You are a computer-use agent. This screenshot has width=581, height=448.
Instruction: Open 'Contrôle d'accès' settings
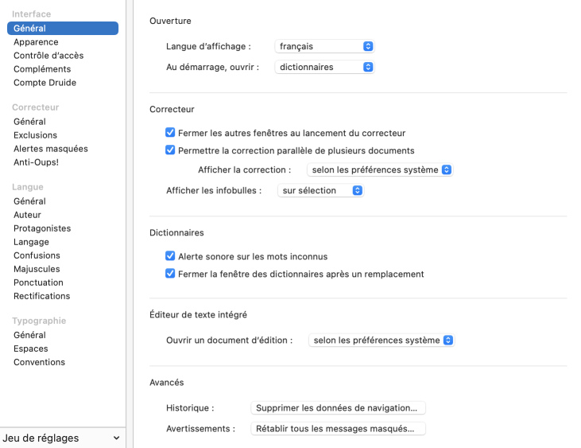point(48,56)
